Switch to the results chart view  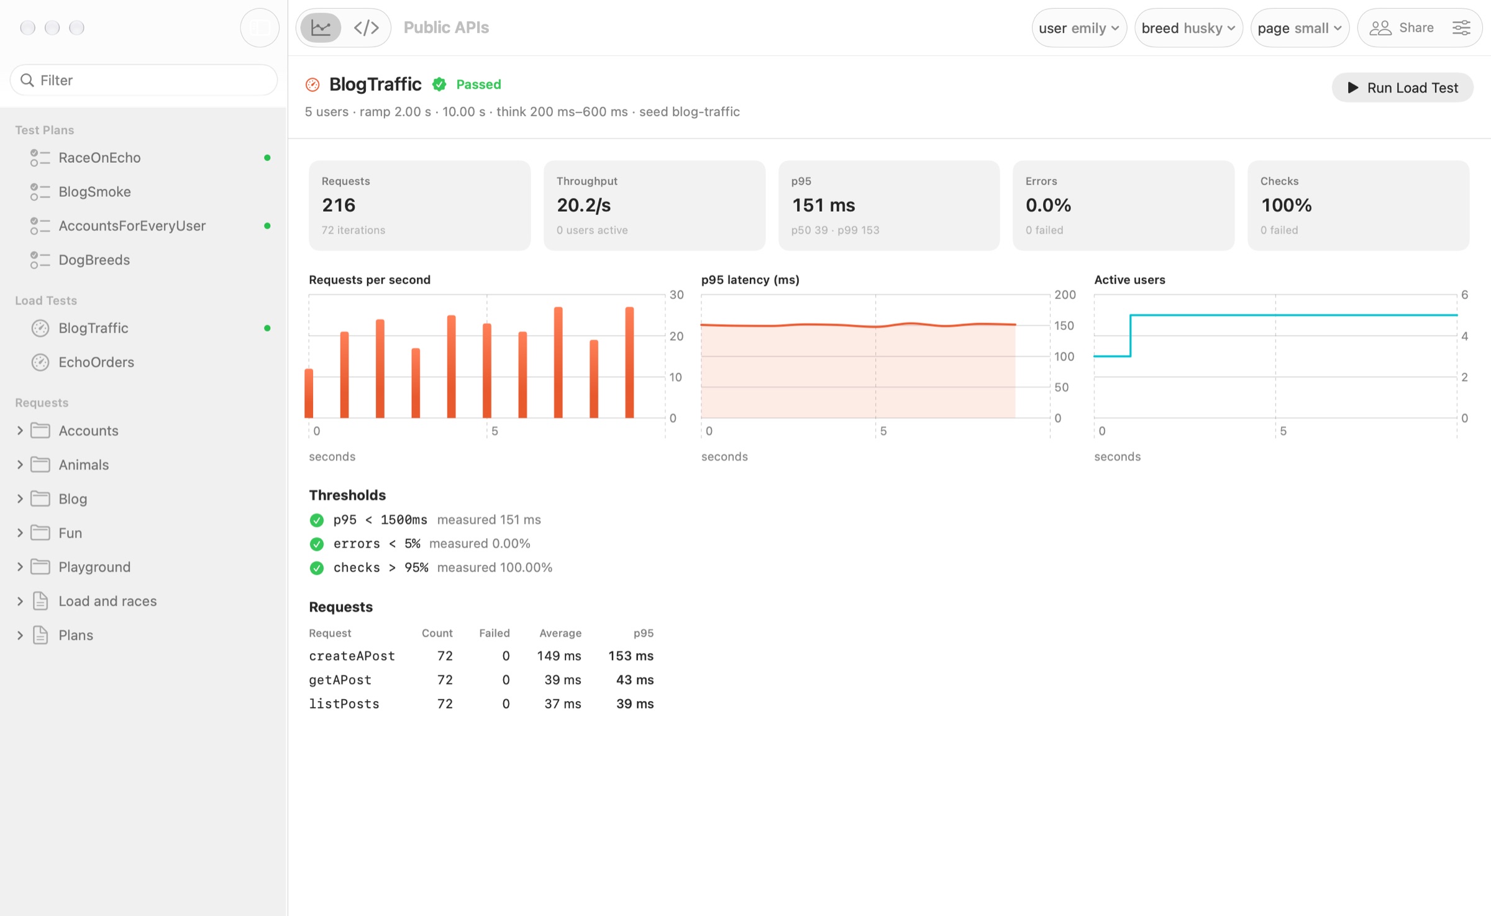click(x=321, y=28)
